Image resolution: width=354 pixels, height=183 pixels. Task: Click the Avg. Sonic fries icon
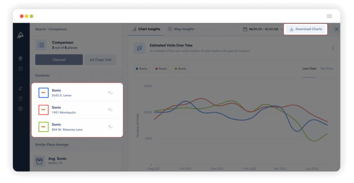click(39, 161)
